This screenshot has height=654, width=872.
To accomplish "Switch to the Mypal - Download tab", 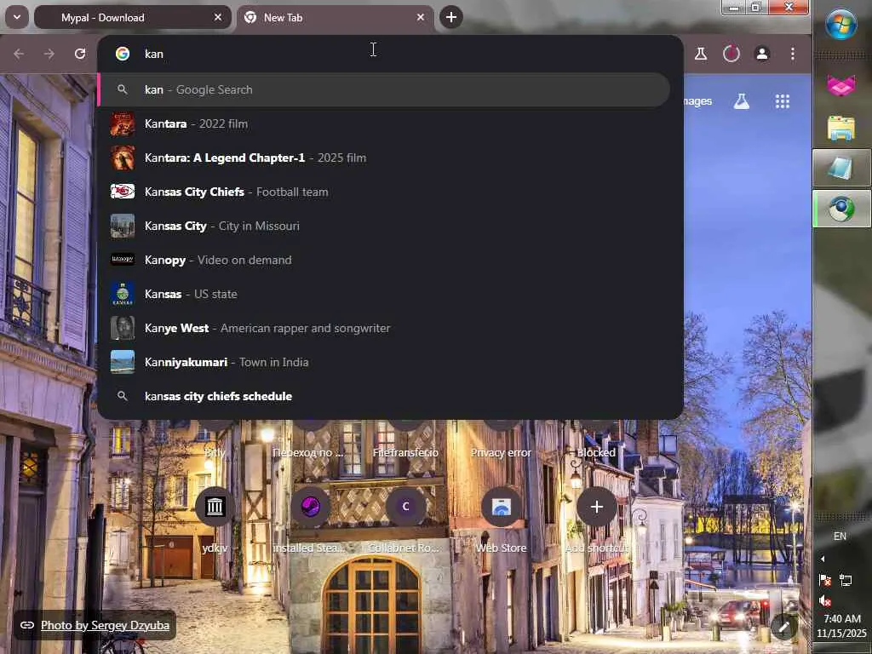I will click(x=131, y=17).
